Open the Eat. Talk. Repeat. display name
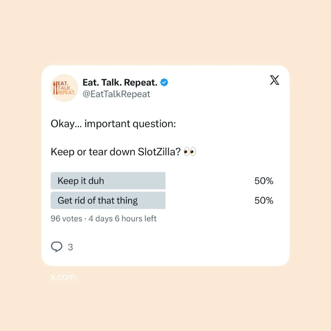This screenshot has width=331, height=331. coord(120,82)
